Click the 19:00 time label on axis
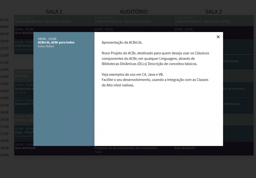This screenshot has width=256, height=178. [x=4, y=155]
